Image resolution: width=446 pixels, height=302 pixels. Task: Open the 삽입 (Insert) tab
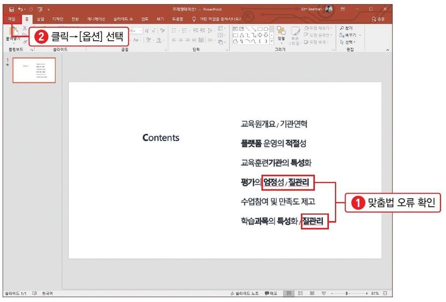(40, 19)
